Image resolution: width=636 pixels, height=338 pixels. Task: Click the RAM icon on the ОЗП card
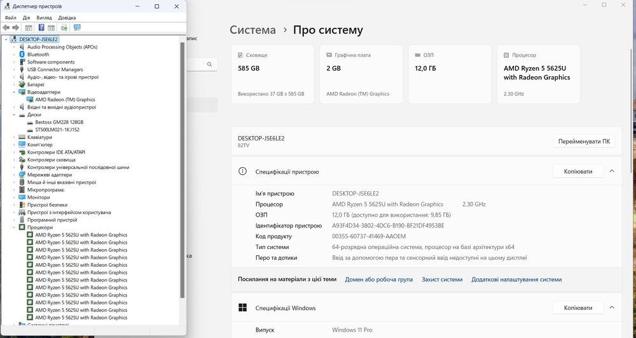pyautogui.click(x=418, y=55)
